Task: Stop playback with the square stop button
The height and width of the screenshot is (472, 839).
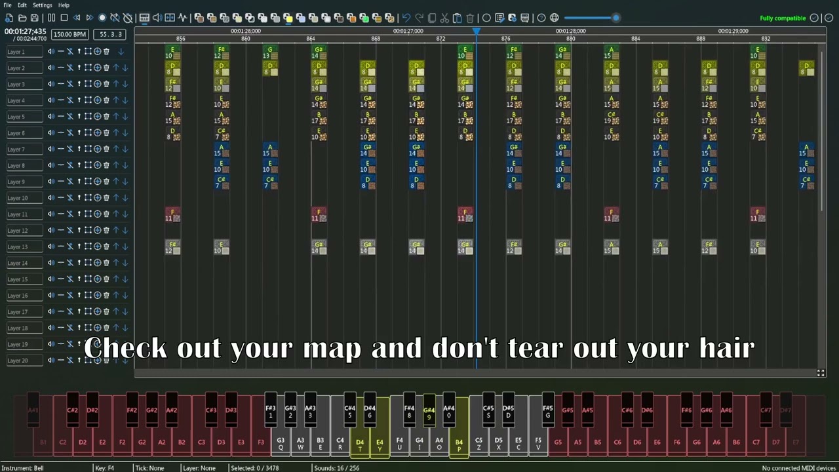Action: (x=64, y=18)
